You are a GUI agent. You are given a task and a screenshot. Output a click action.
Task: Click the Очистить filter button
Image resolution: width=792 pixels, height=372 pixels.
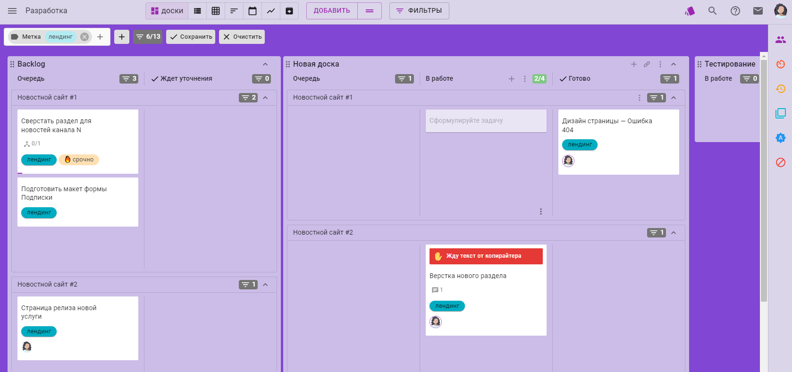[x=242, y=37]
